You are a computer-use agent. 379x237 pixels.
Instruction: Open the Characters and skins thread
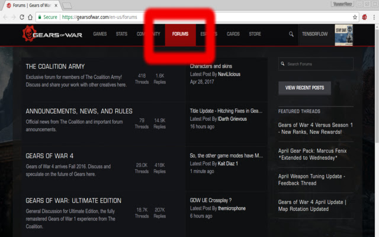(211, 66)
